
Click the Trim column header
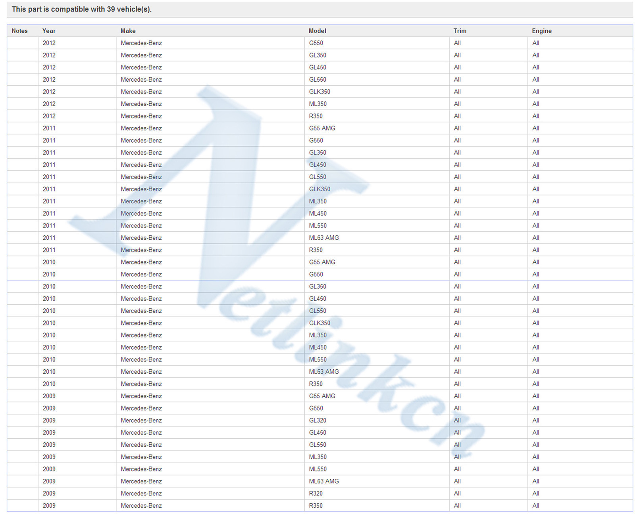[x=460, y=31]
